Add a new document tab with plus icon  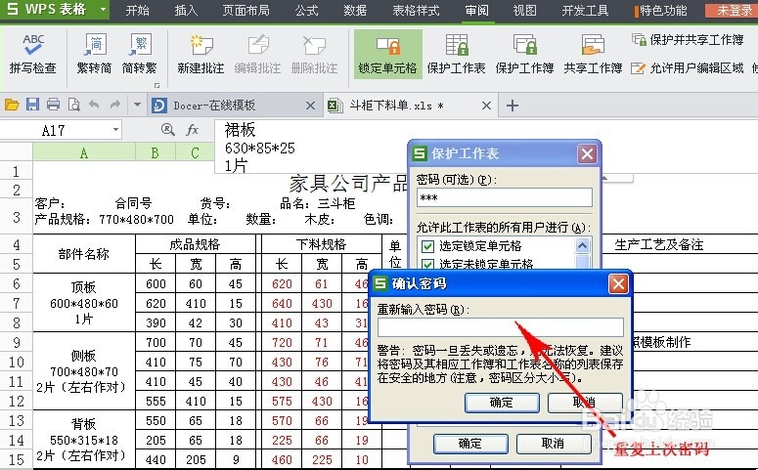[513, 106]
